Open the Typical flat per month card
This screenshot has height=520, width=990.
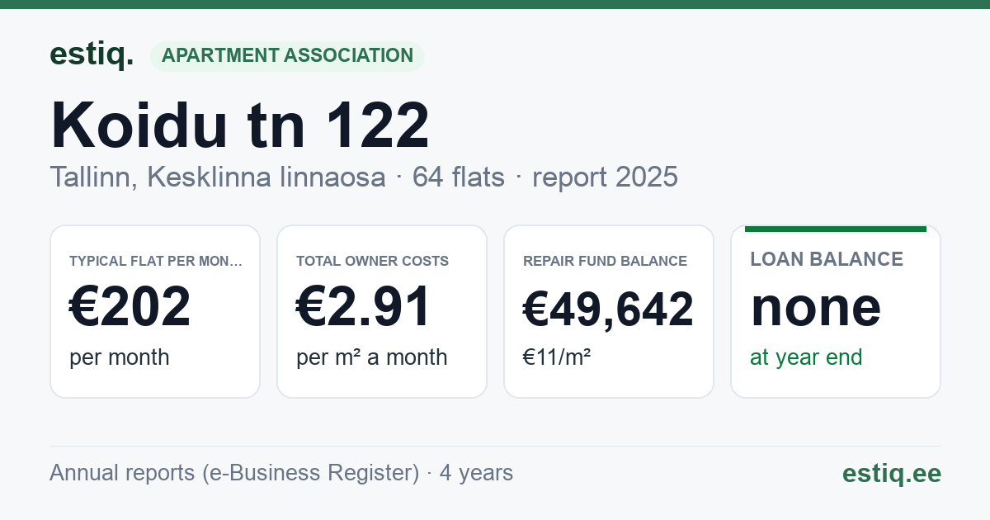click(155, 311)
